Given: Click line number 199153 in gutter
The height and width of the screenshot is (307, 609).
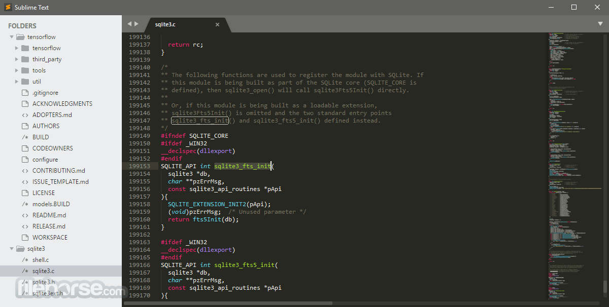Looking at the screenshot, I should (140, 166).
